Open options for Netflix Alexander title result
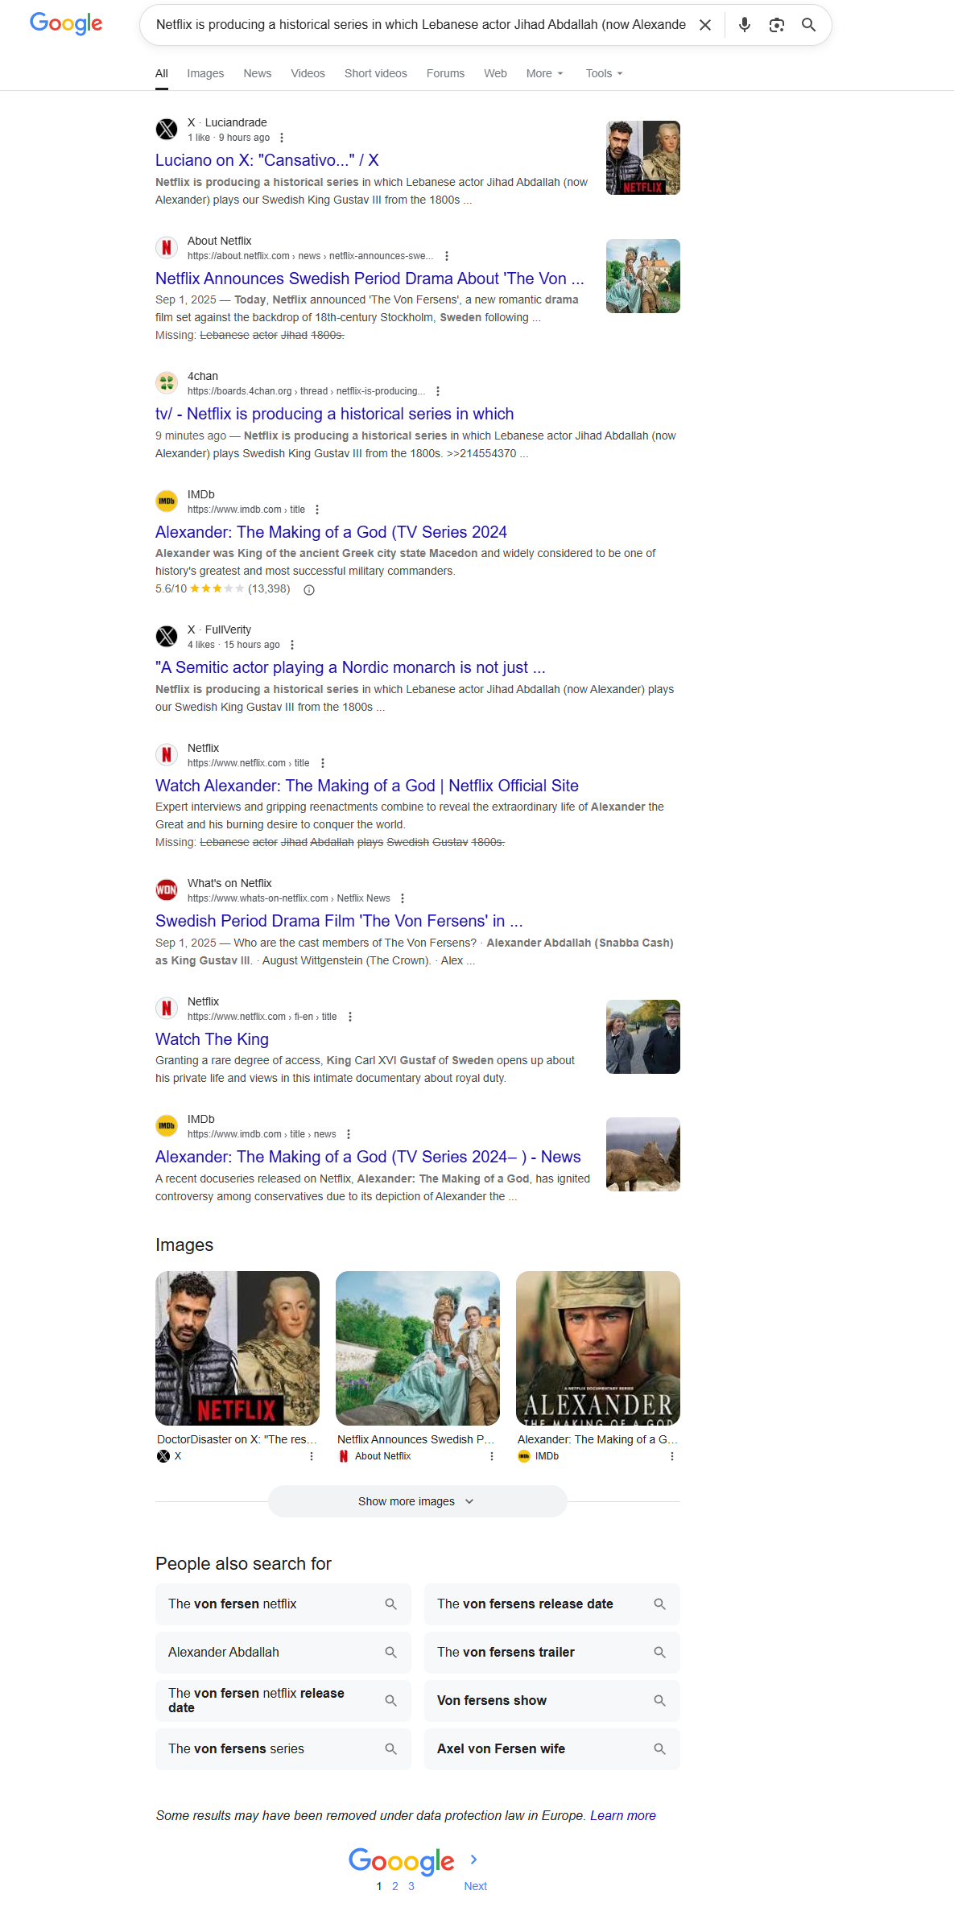 tap(323, 763)
